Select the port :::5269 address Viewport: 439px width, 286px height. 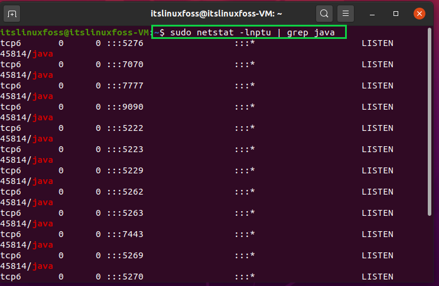(x=125, y=255)
